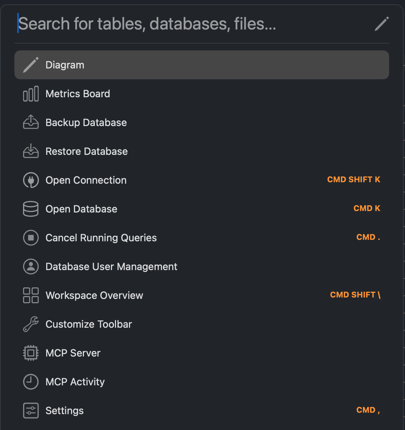The height and width of the screenshot is (430, 405).
Task: Click the Cancel Running Queries stop icon
Action: tap(31, 238)
